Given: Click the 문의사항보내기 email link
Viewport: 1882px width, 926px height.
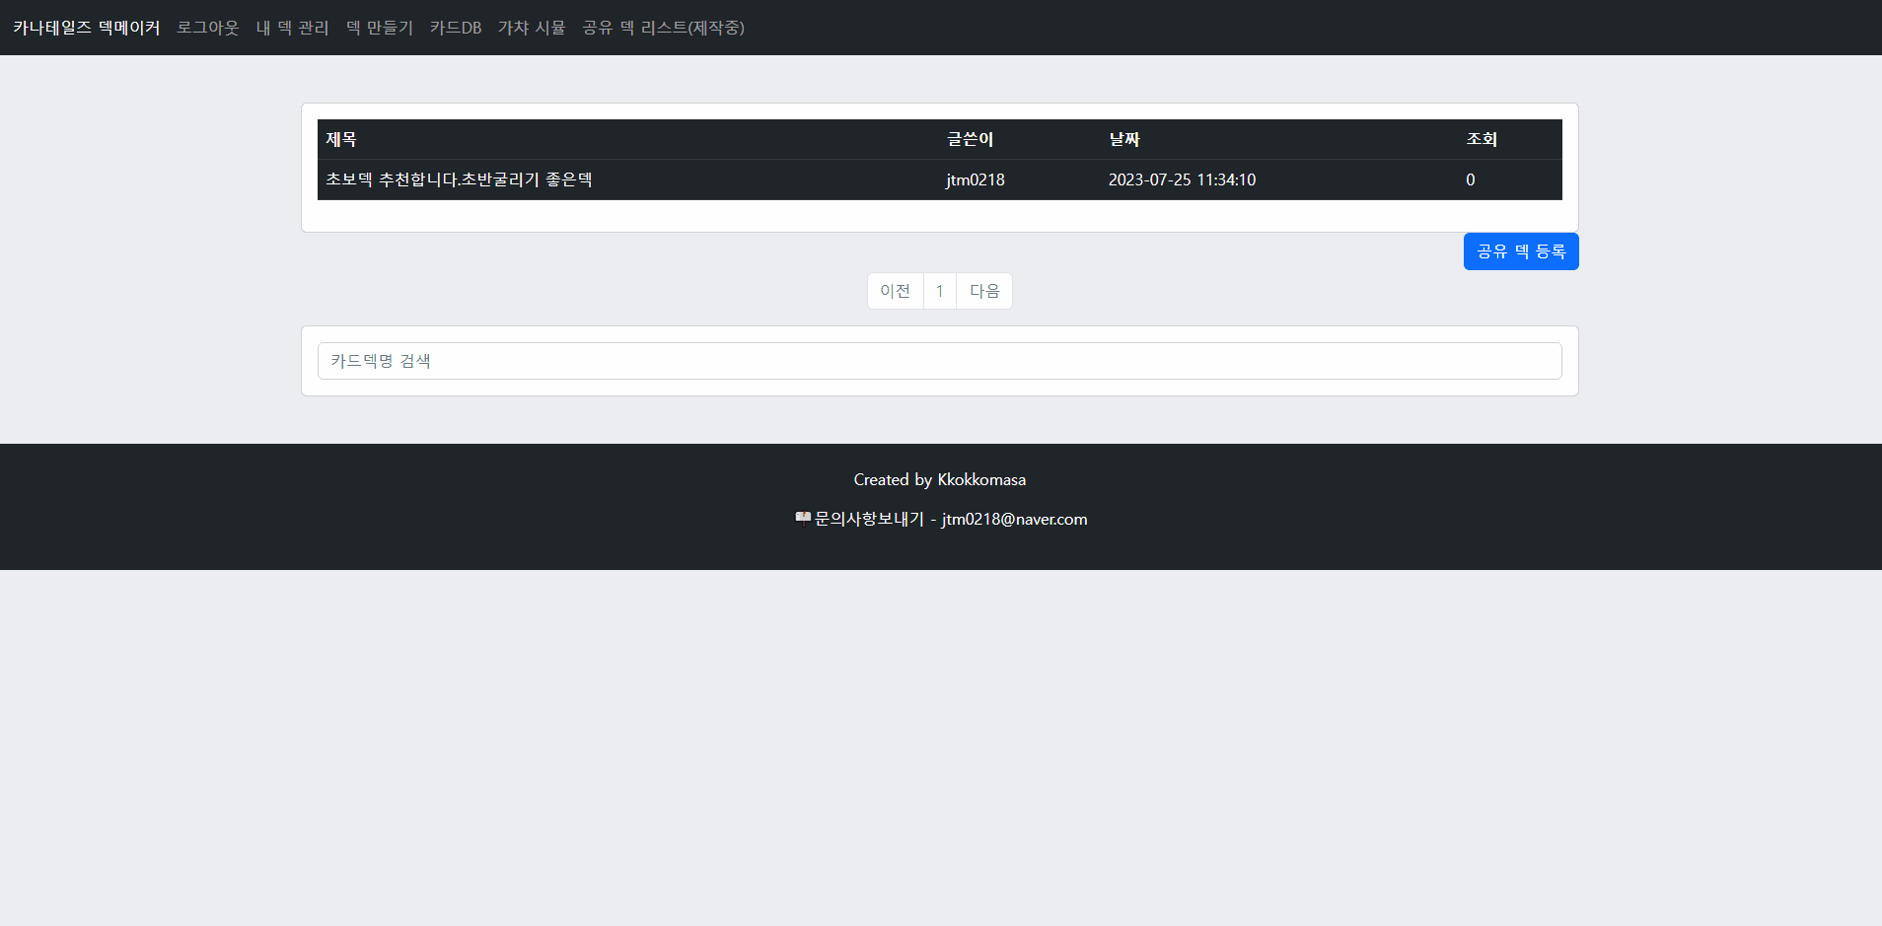Looking at the screenshot, I should [868, 518].
